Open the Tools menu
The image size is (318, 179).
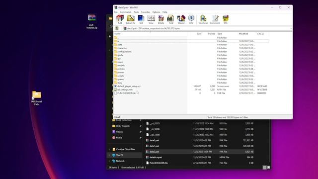point(136,12)
